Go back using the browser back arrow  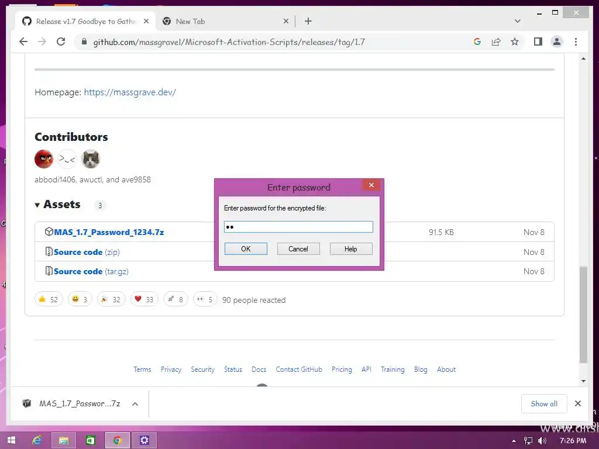tap(23, 42)
